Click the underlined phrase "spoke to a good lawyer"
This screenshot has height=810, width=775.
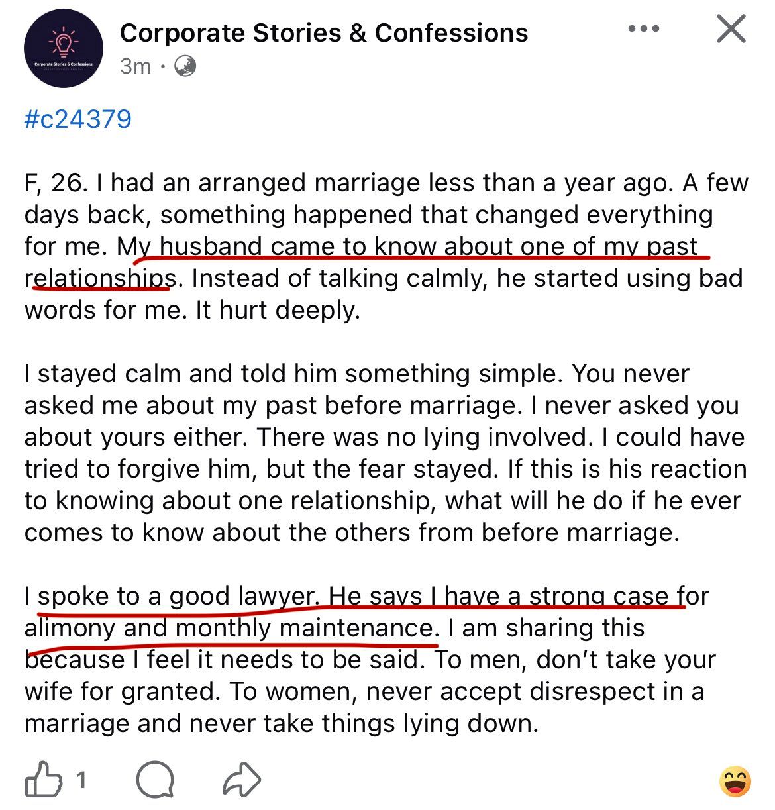point(176,596)
